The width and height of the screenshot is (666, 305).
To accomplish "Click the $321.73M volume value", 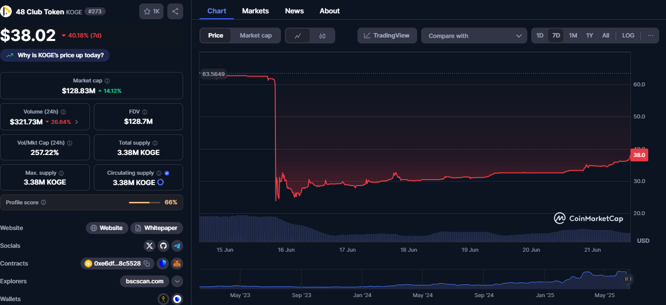I will point(26,122).
